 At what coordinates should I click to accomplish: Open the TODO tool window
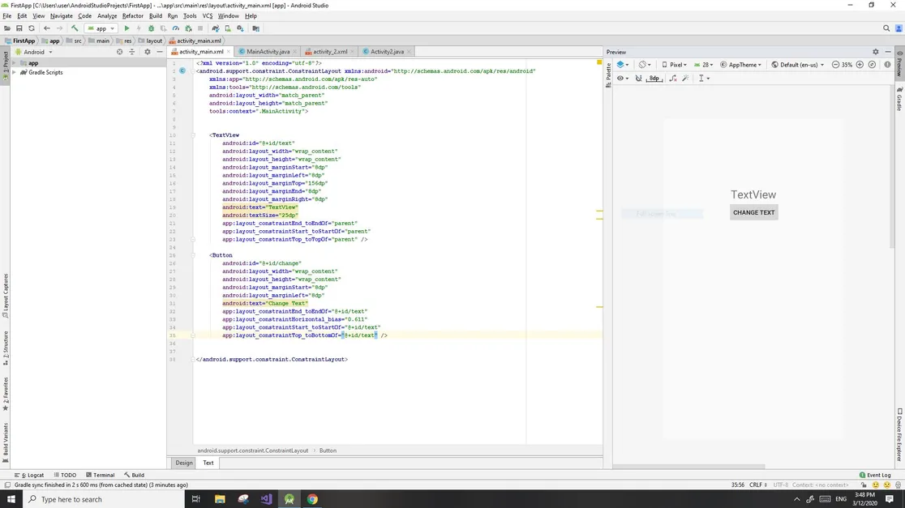(x=65, y=475)
